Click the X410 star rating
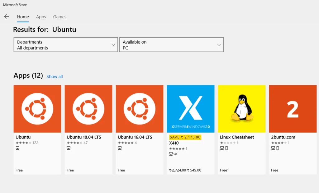The width and height of the screenshot is (319, 193). tap(177, 149)
